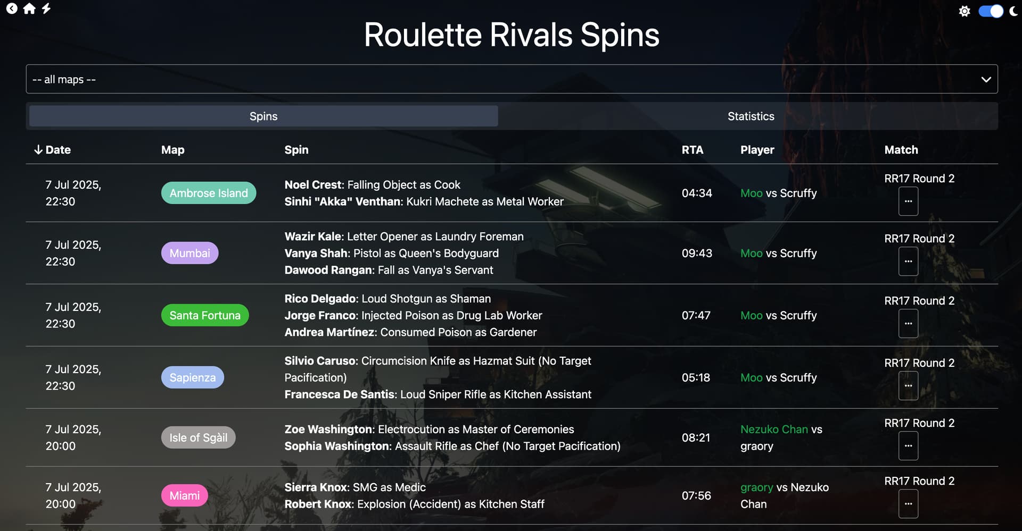This screenshot has width=1022, height=531.
Task: Expand map selector using chevron arrow
Action: (986, 79)
